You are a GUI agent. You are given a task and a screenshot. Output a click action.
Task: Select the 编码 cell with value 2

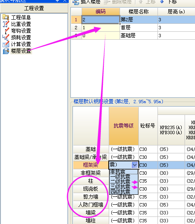pos(101,20)
